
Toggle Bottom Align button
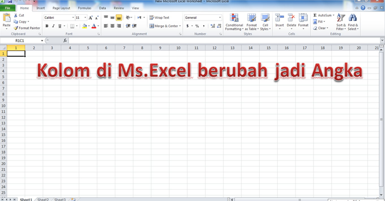click(x=119, y=18)
